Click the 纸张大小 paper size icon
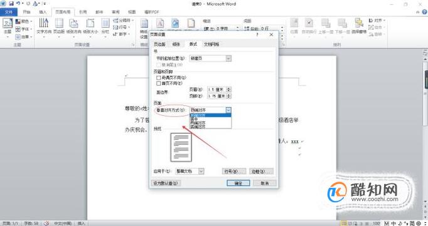 (90, 26)
